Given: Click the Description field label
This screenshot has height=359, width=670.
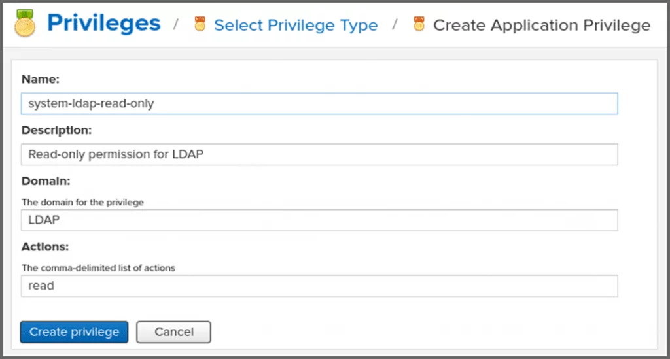Looking at the screenshot, I should [x=56, y=130].
